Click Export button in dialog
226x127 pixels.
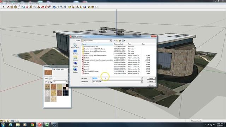tap(151, 78)
